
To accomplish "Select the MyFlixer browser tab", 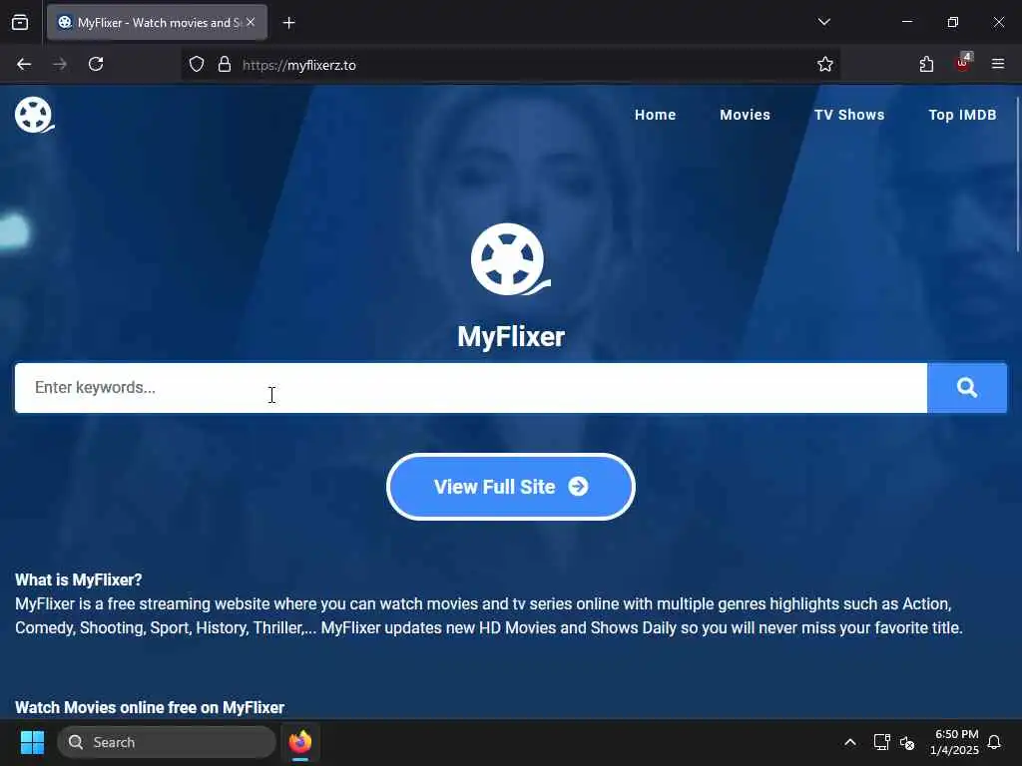I will click(157, 22).
